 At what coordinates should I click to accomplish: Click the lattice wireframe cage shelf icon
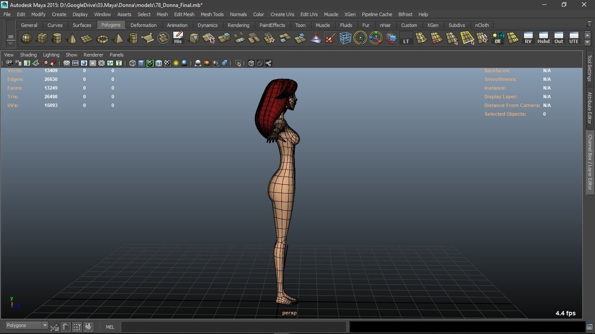[345, 38]
